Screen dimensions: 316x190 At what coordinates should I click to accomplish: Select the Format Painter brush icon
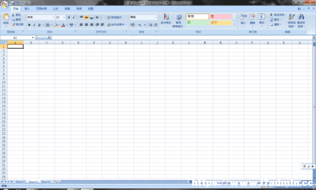point(13,24)
